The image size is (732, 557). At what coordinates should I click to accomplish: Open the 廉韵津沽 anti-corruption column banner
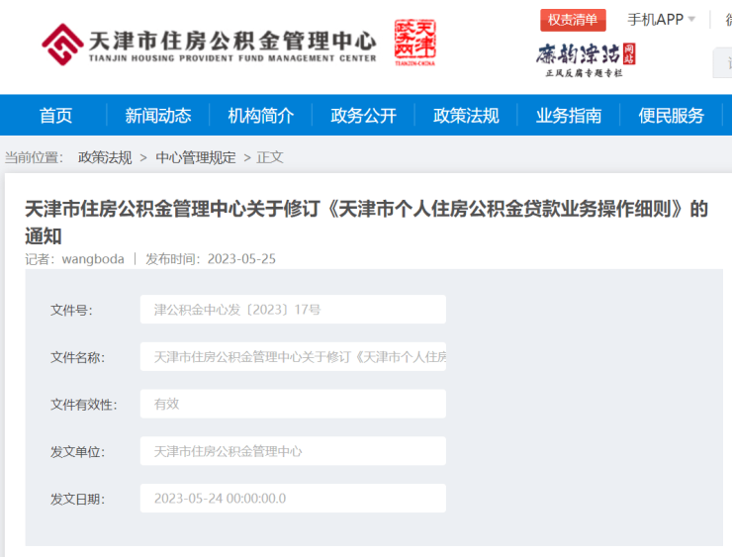(586, 58)
